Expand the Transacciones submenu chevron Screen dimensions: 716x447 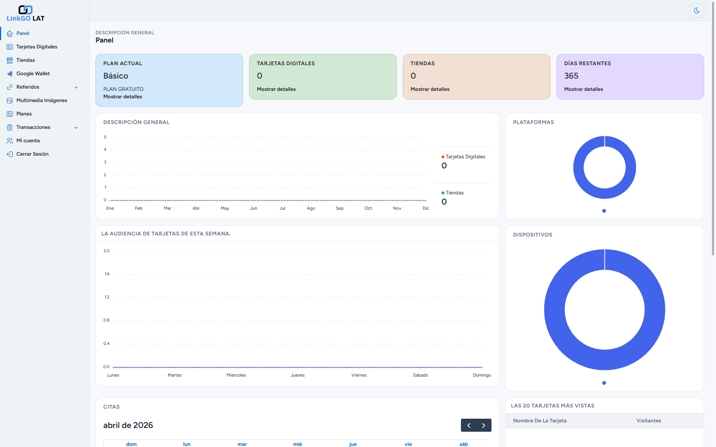click(x=76, y=128)
